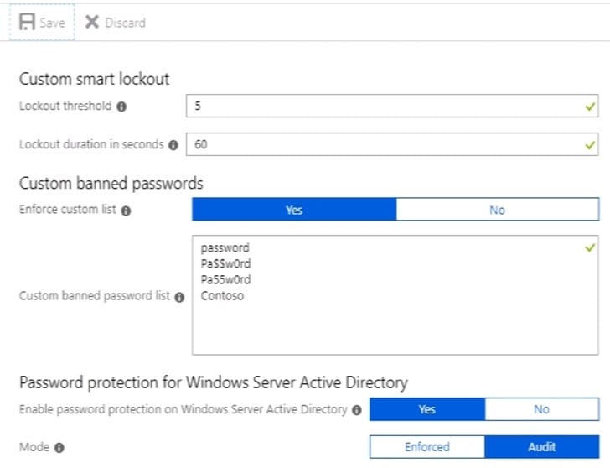Set Enforce custom list to Yes
Viewport: 610px width, 468px height.
[x=293, y=210]
